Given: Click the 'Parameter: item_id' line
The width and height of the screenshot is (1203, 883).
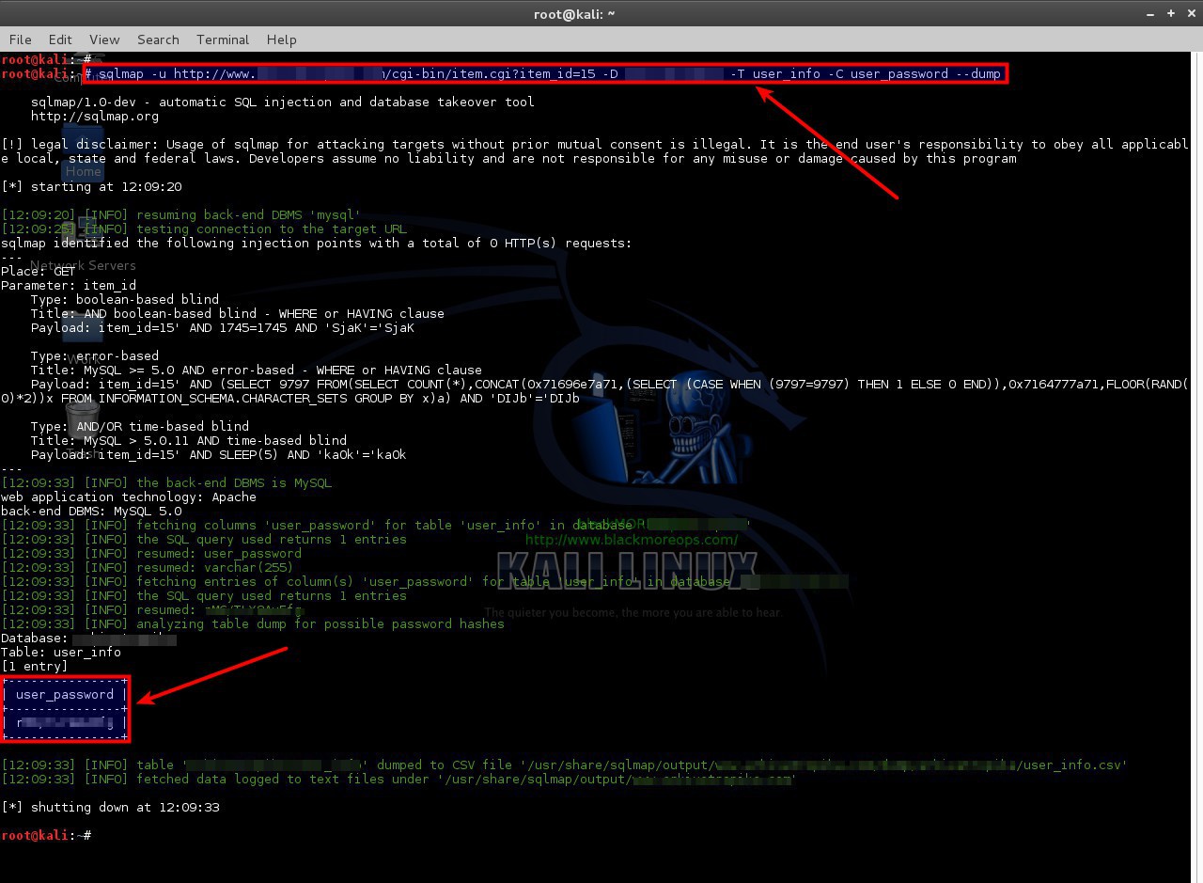Looking at the screenshot, I should pyautogui.click(x=69, y=285).
